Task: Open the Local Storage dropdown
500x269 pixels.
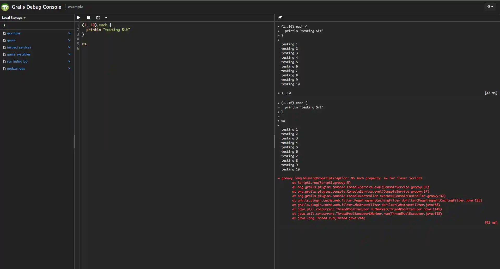Action: click(14, 17)
